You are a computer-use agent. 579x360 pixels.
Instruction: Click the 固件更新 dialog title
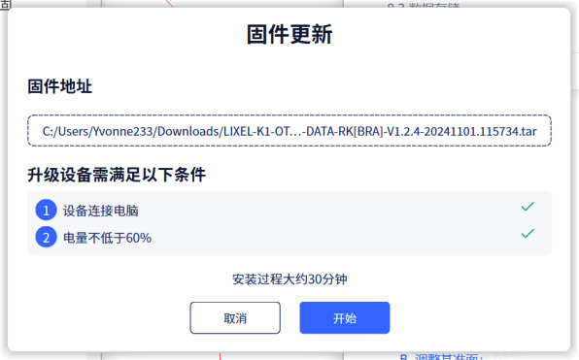[289, 34]
